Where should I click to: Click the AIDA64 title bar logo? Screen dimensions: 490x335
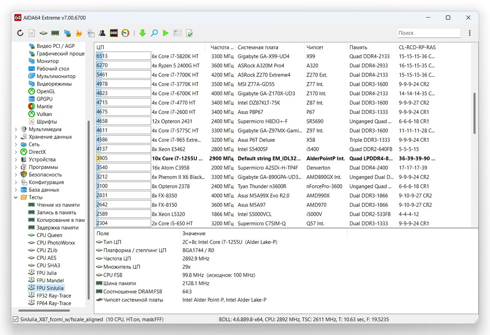tap(18, 18)
